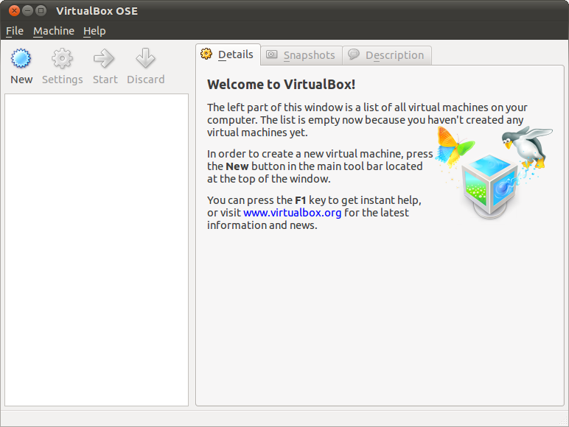
Task: Open the Machine menu
Action: (x=54, y=31)
